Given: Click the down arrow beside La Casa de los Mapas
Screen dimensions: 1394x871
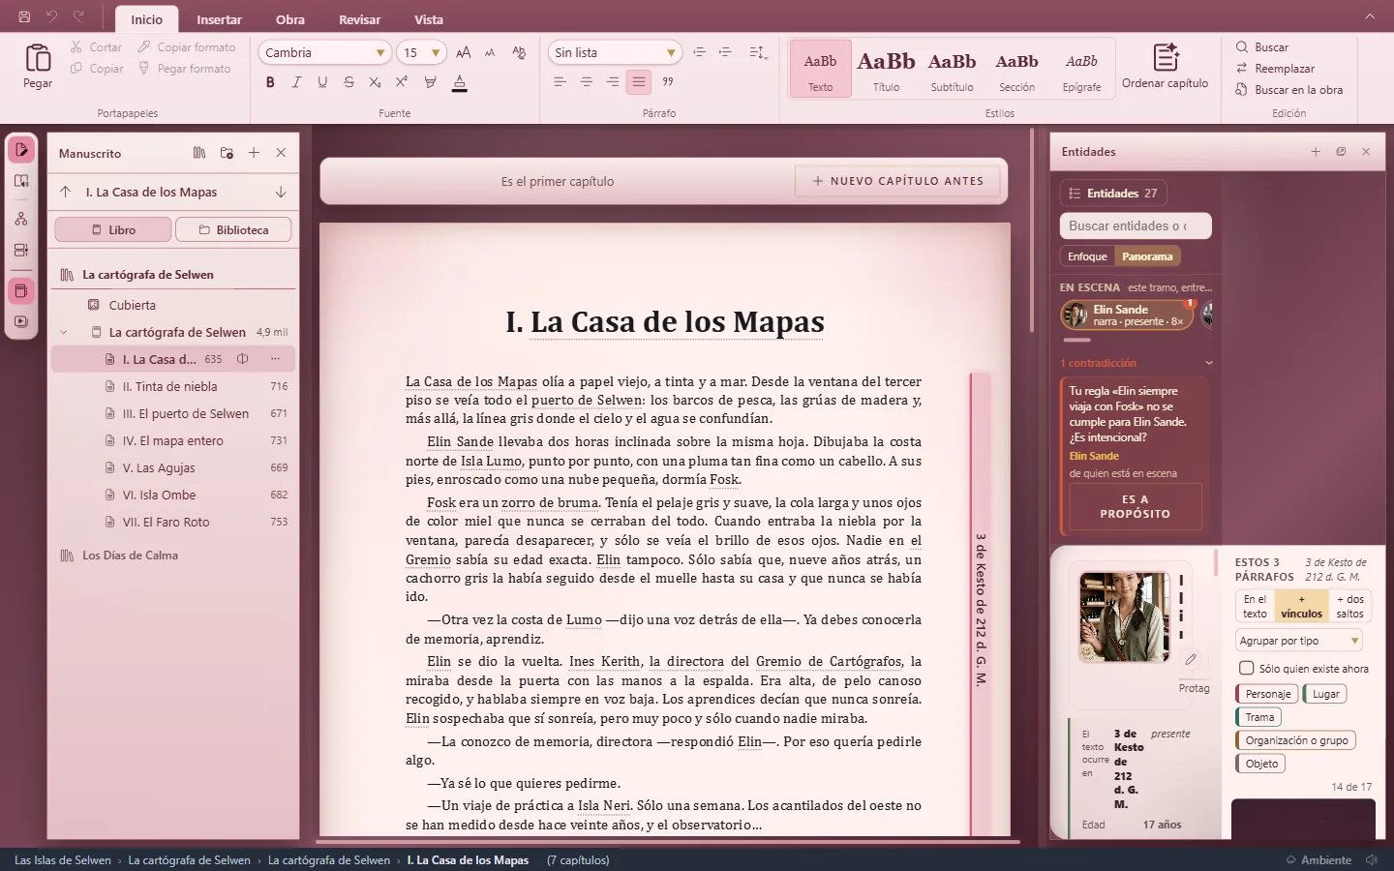Looking at the screenshot, I should click(281, 192).
